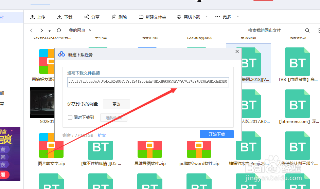Image resolution: width=320 pixels, height=189 pixels.
Task: Click the search magnifier icon
Action: click(307, 30)
